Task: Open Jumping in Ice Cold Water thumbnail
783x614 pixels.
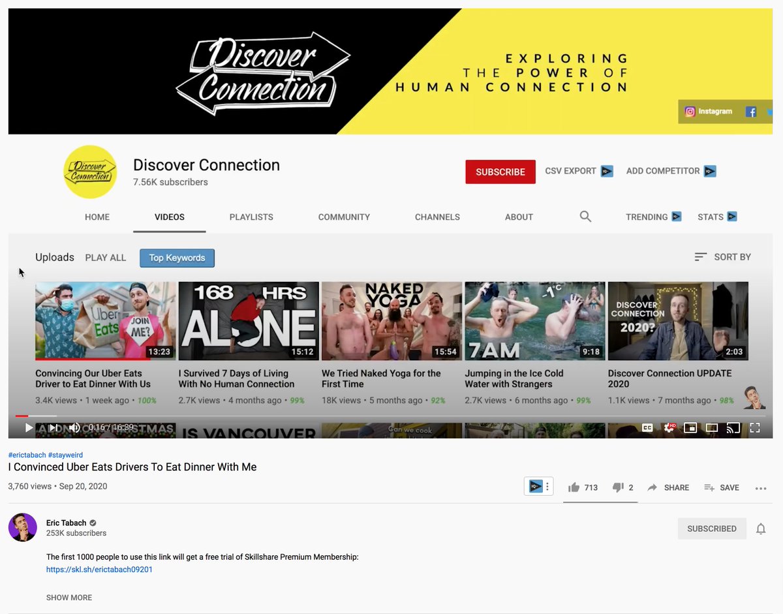Action: pos(534,321)
